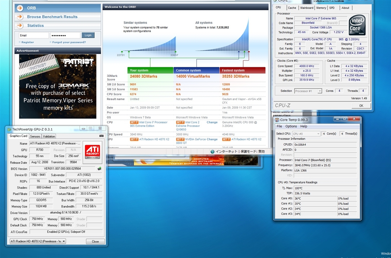Click the green BIOS save chip icon in GPU-Z
391x258 pixels.
point(99,169)
